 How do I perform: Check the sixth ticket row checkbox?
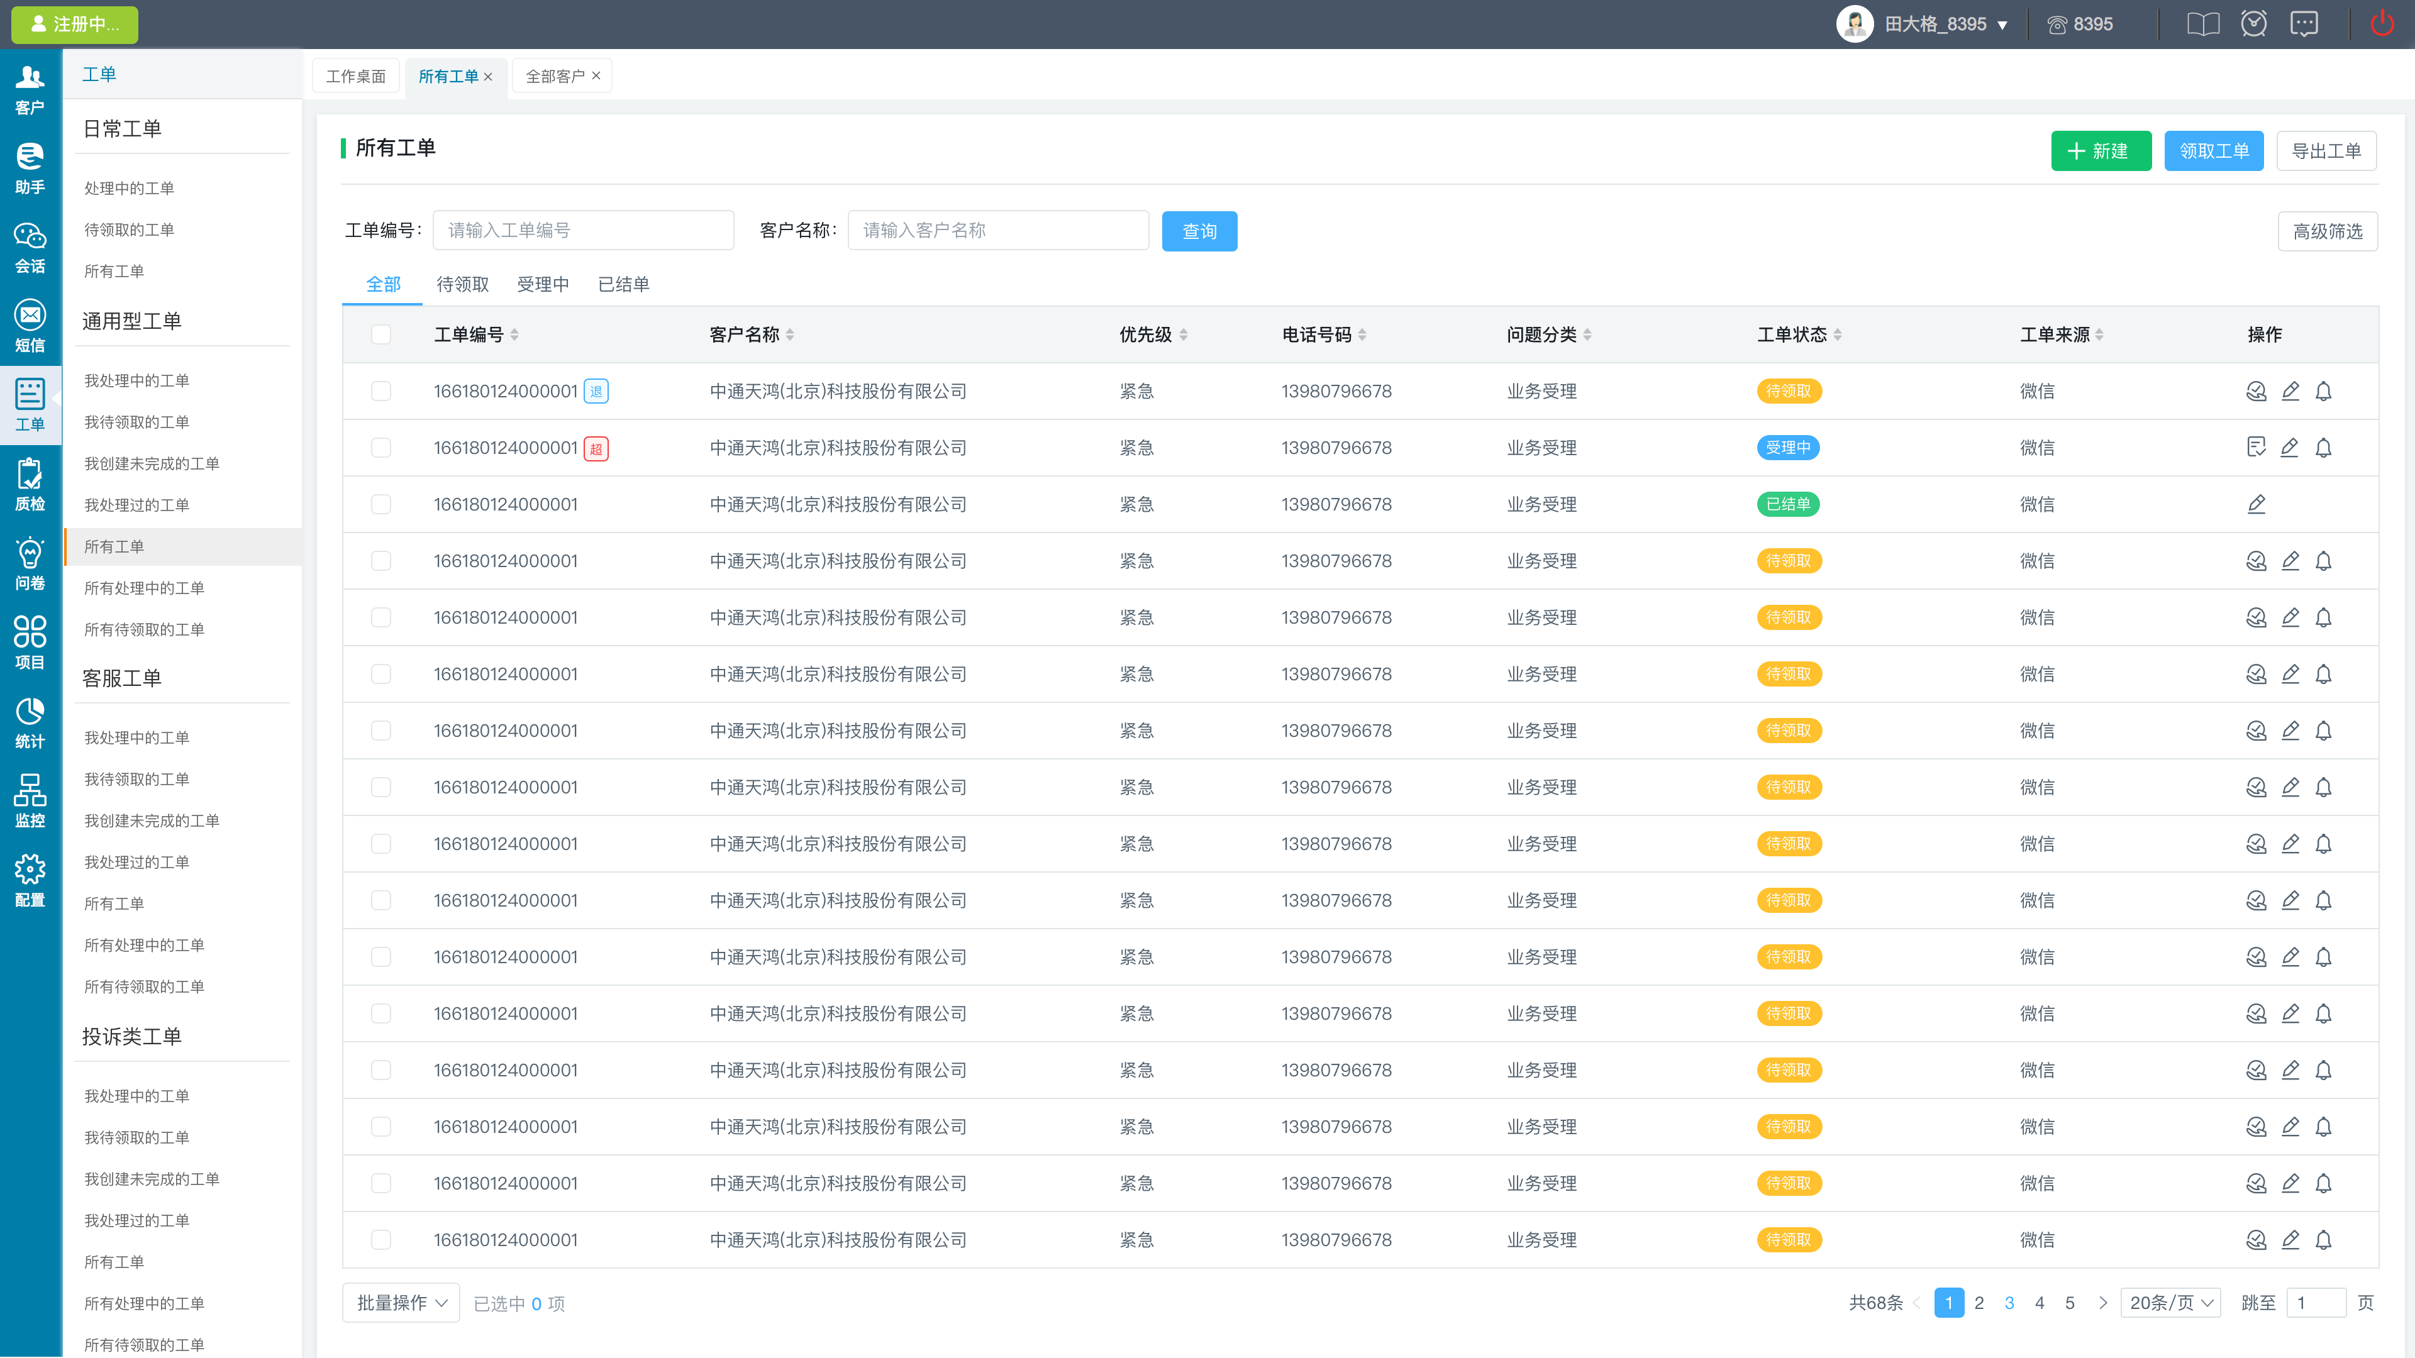[x=380, y=674]
